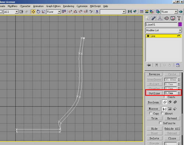Toggle Show End Result icon
184x145 pixels.
[157, 65]
